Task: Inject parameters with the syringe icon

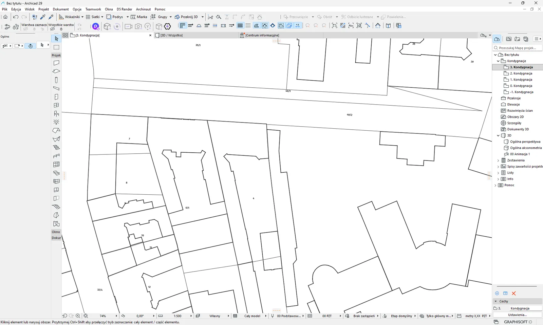Action: [51, 17]
